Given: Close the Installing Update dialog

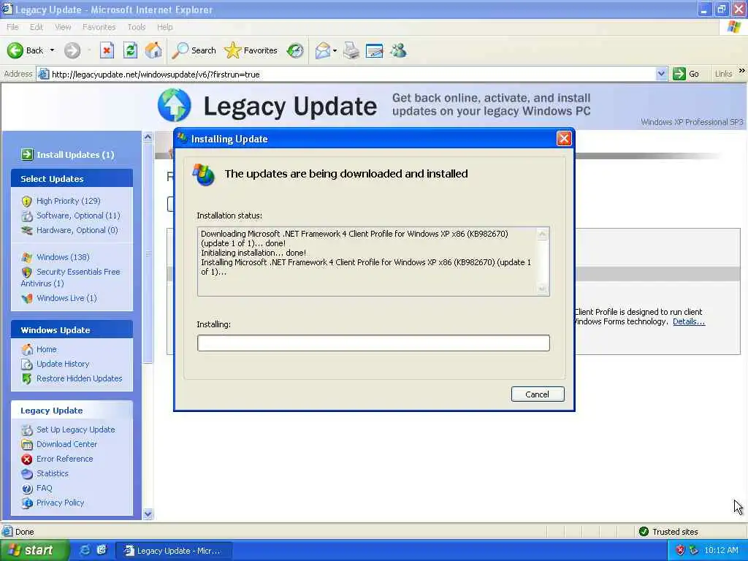Looking at the screenshot, I should click(x=564, y=138).
